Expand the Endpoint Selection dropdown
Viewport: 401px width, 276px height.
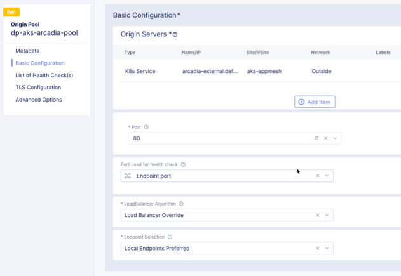(x=327, y=248)
